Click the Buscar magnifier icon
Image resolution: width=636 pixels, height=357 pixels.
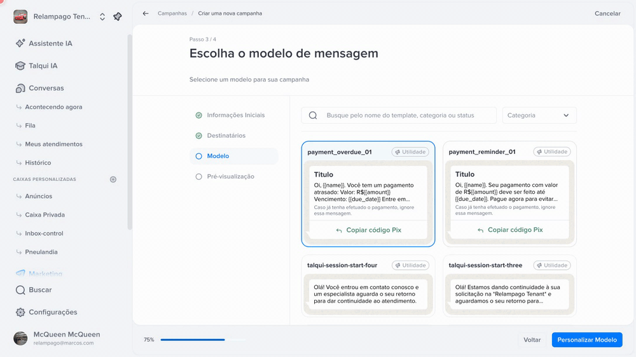coord(20,290)
